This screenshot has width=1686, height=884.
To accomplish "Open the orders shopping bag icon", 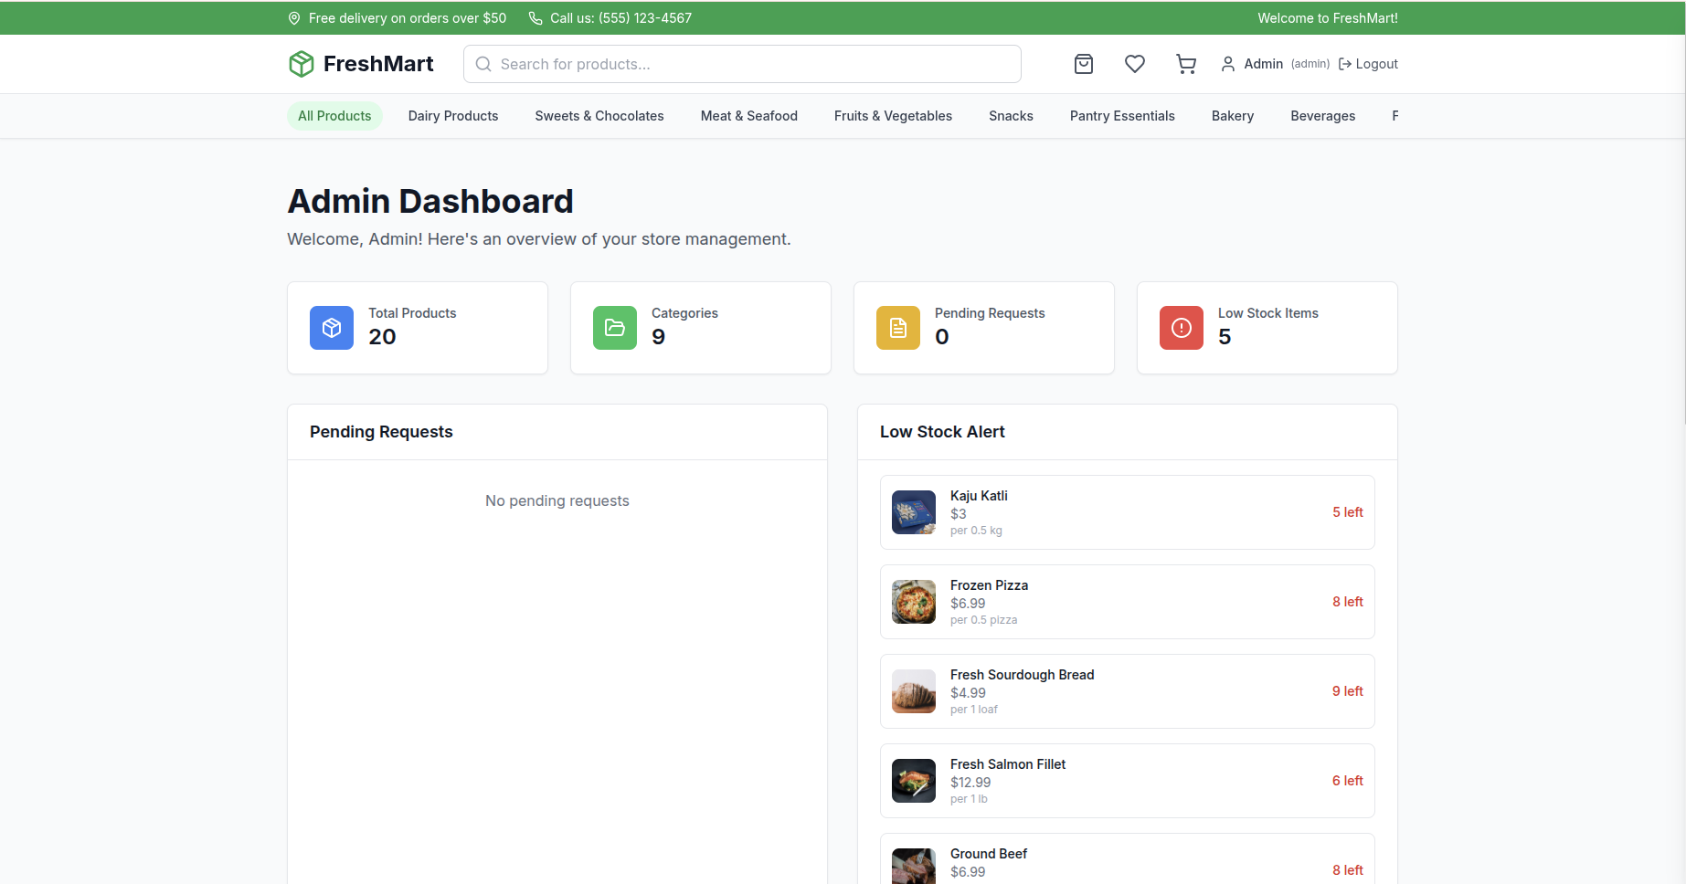I will (1084, 64).
